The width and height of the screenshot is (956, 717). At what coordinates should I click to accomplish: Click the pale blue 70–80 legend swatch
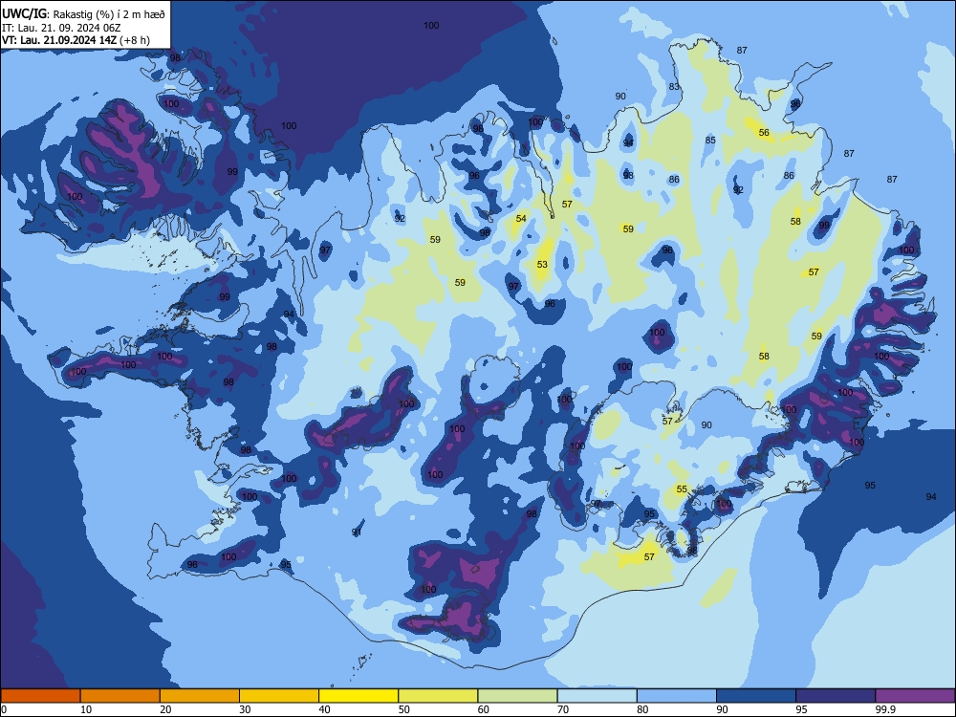point(597,696)
